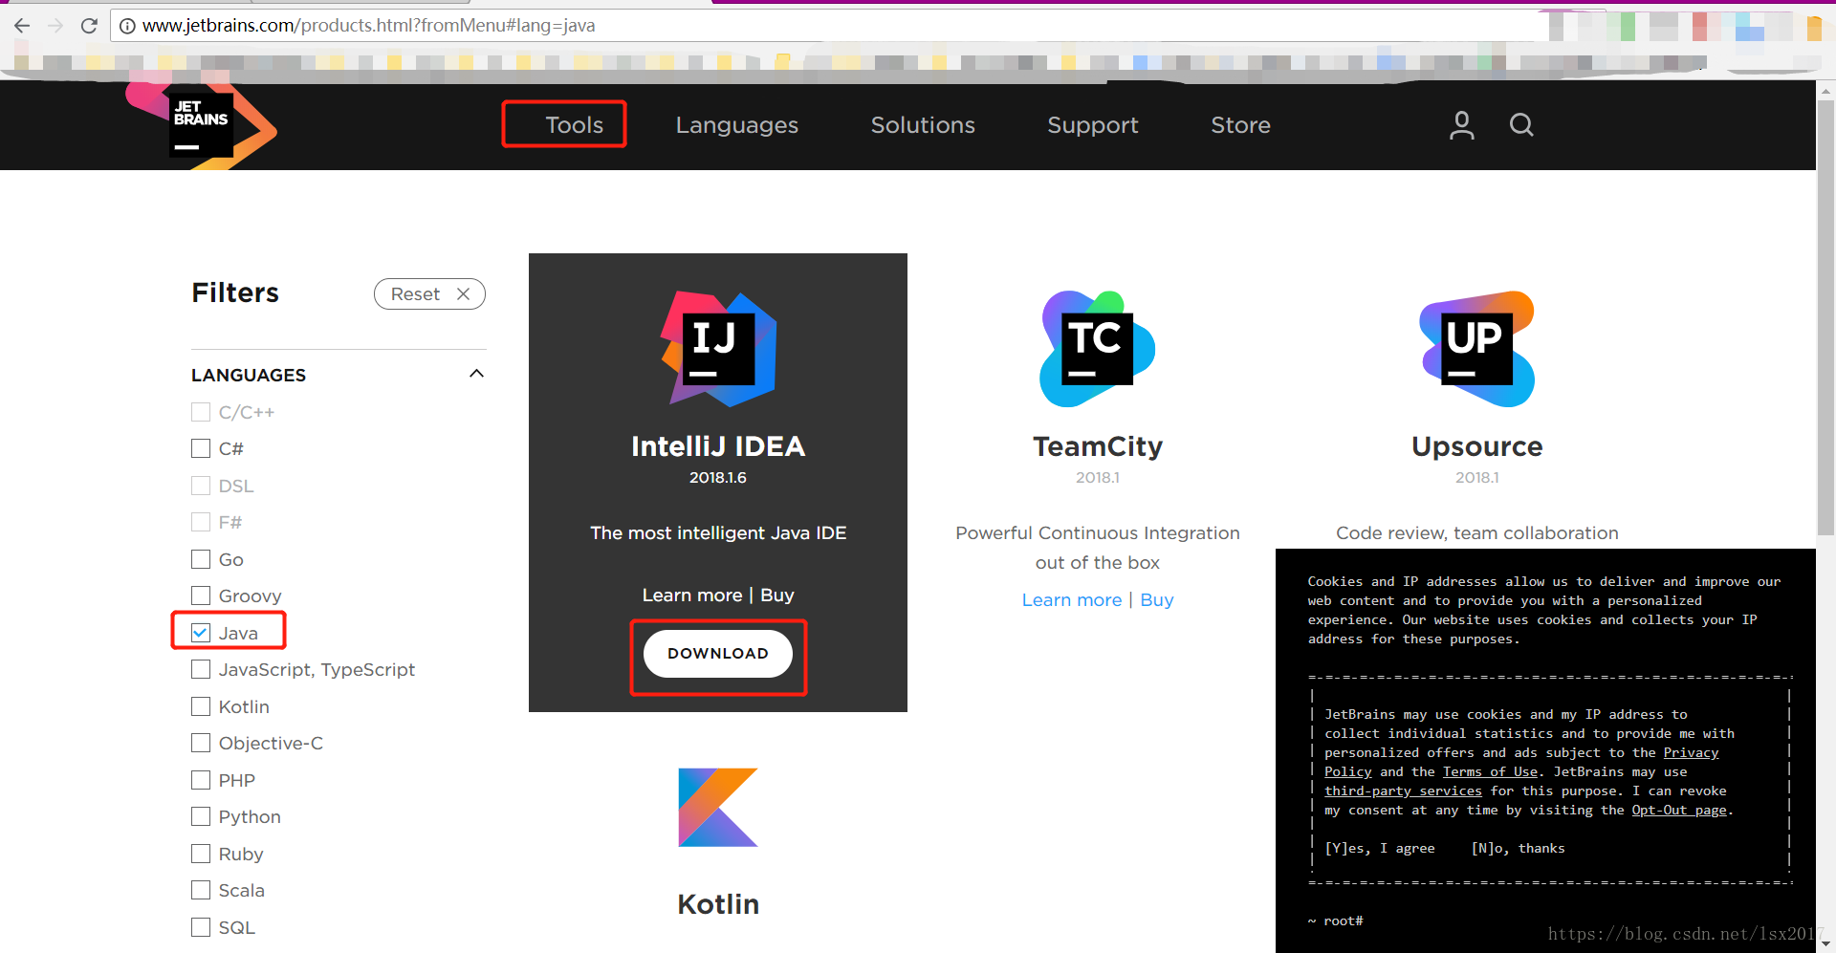Open the Languages menu
Viewport: 1836px width, 953px height.
tap(736, 125)
